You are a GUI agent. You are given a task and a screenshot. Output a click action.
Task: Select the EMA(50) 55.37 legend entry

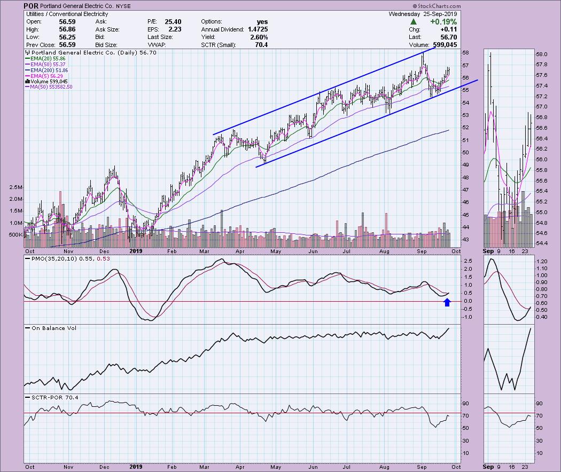(47, 65)
